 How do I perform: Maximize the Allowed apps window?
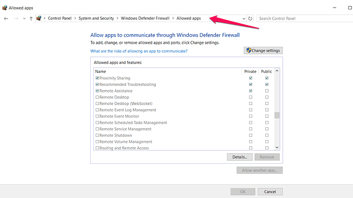click(x=349, y=8)
